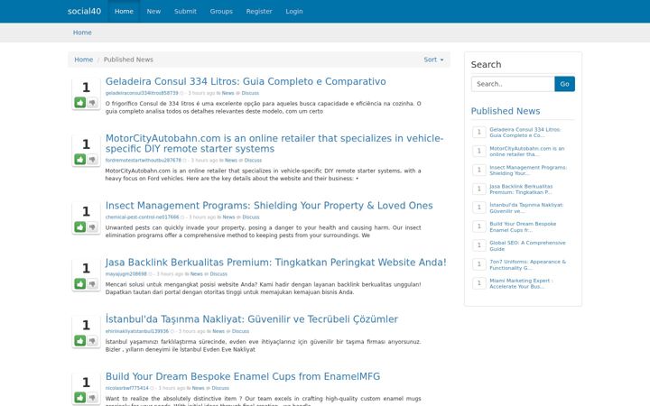The image size is (650, 406).
Task: Open sidebar link Miami Marketing Expert
Action: 521,283
